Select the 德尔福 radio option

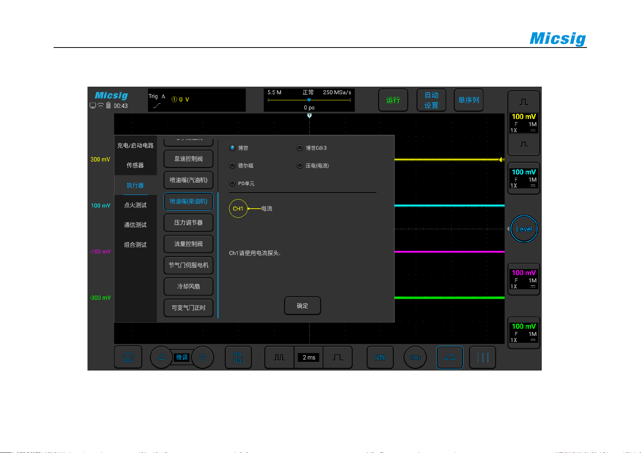click(x=232, y=165)
